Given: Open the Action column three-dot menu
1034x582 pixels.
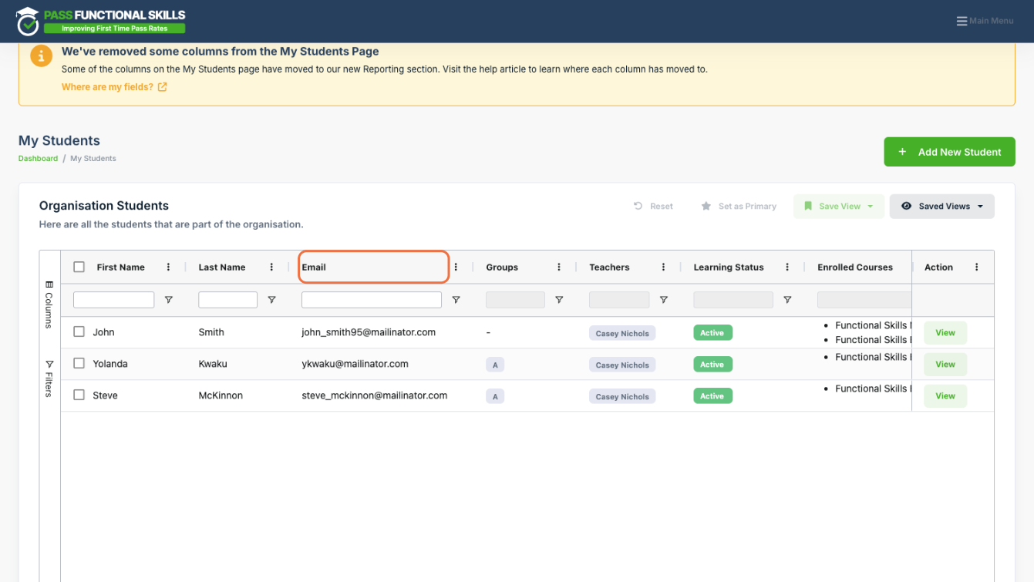Looking at the screenshot, I should click(x=977, y=267).
